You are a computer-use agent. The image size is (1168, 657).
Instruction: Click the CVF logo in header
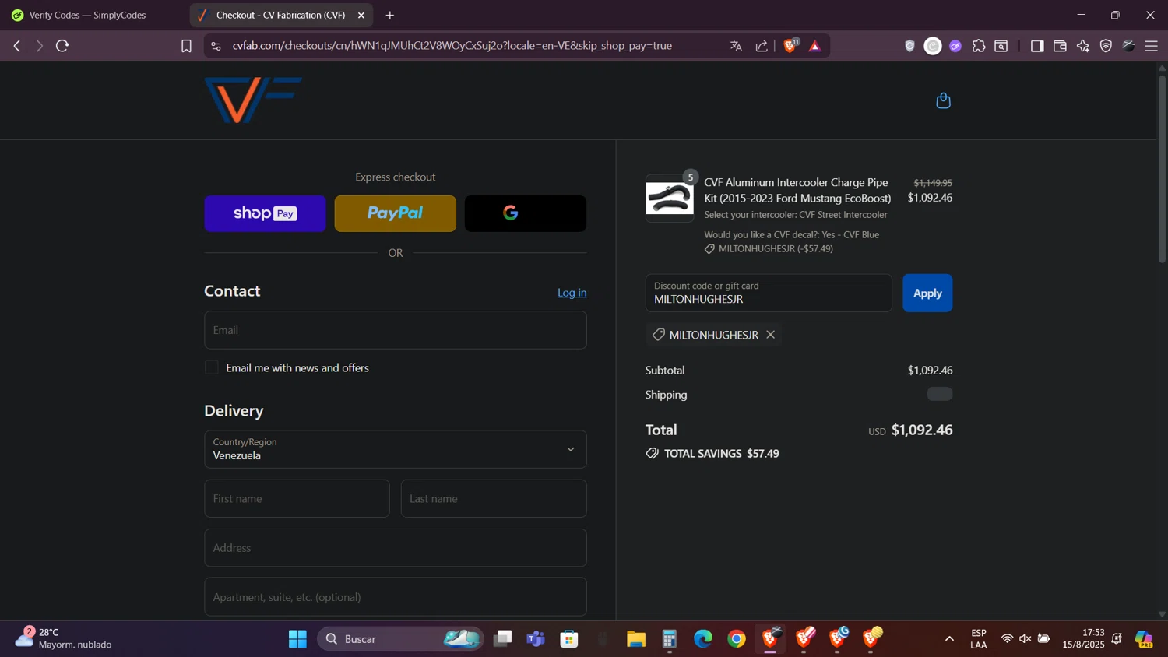[x=253, y=100]
